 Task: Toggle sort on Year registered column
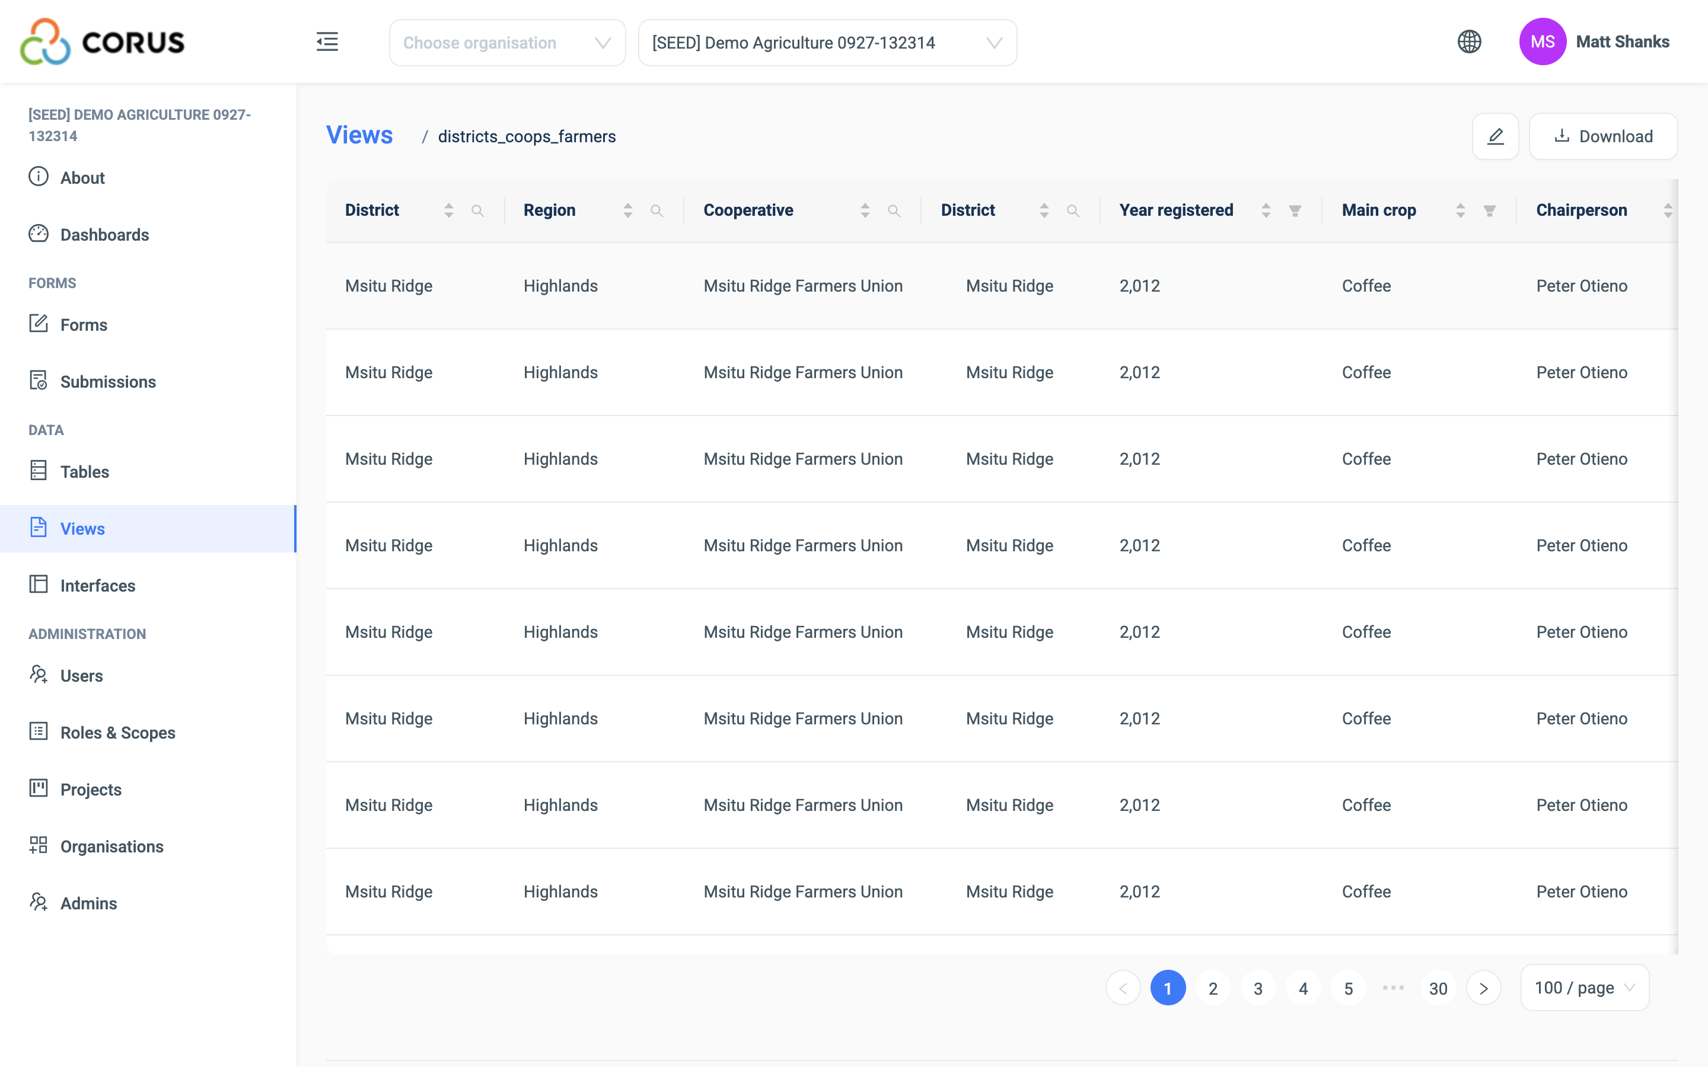coord(1266,210)
